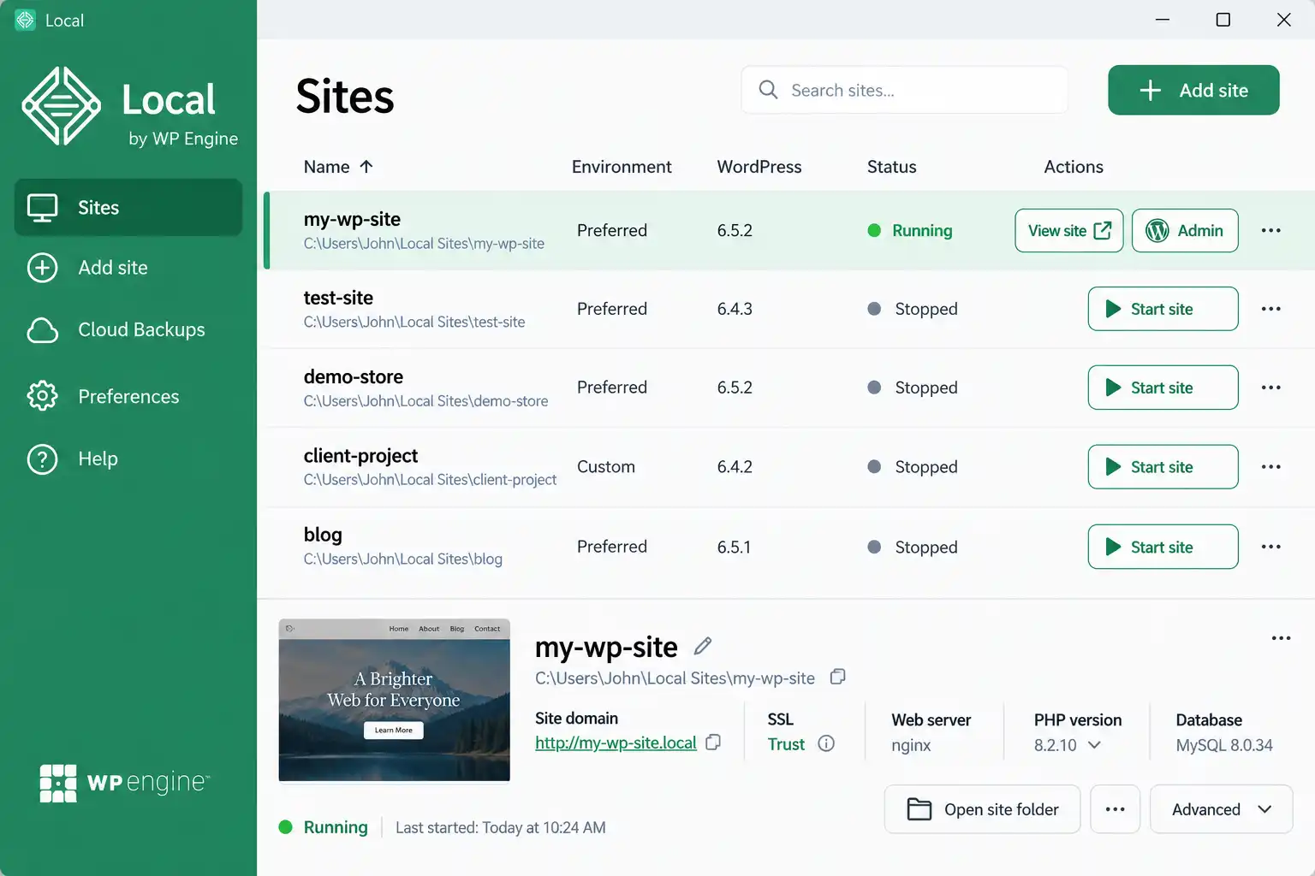Click the Search sites field
Viewport: 1315px width, 876px height.
[x=904, y=90]
